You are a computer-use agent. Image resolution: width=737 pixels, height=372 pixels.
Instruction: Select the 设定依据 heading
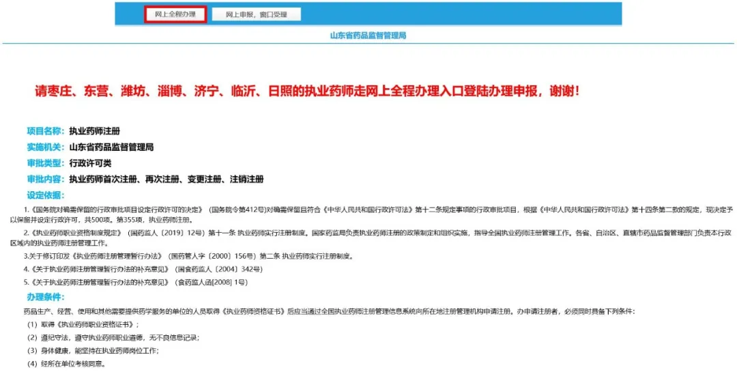coord(46,195)
